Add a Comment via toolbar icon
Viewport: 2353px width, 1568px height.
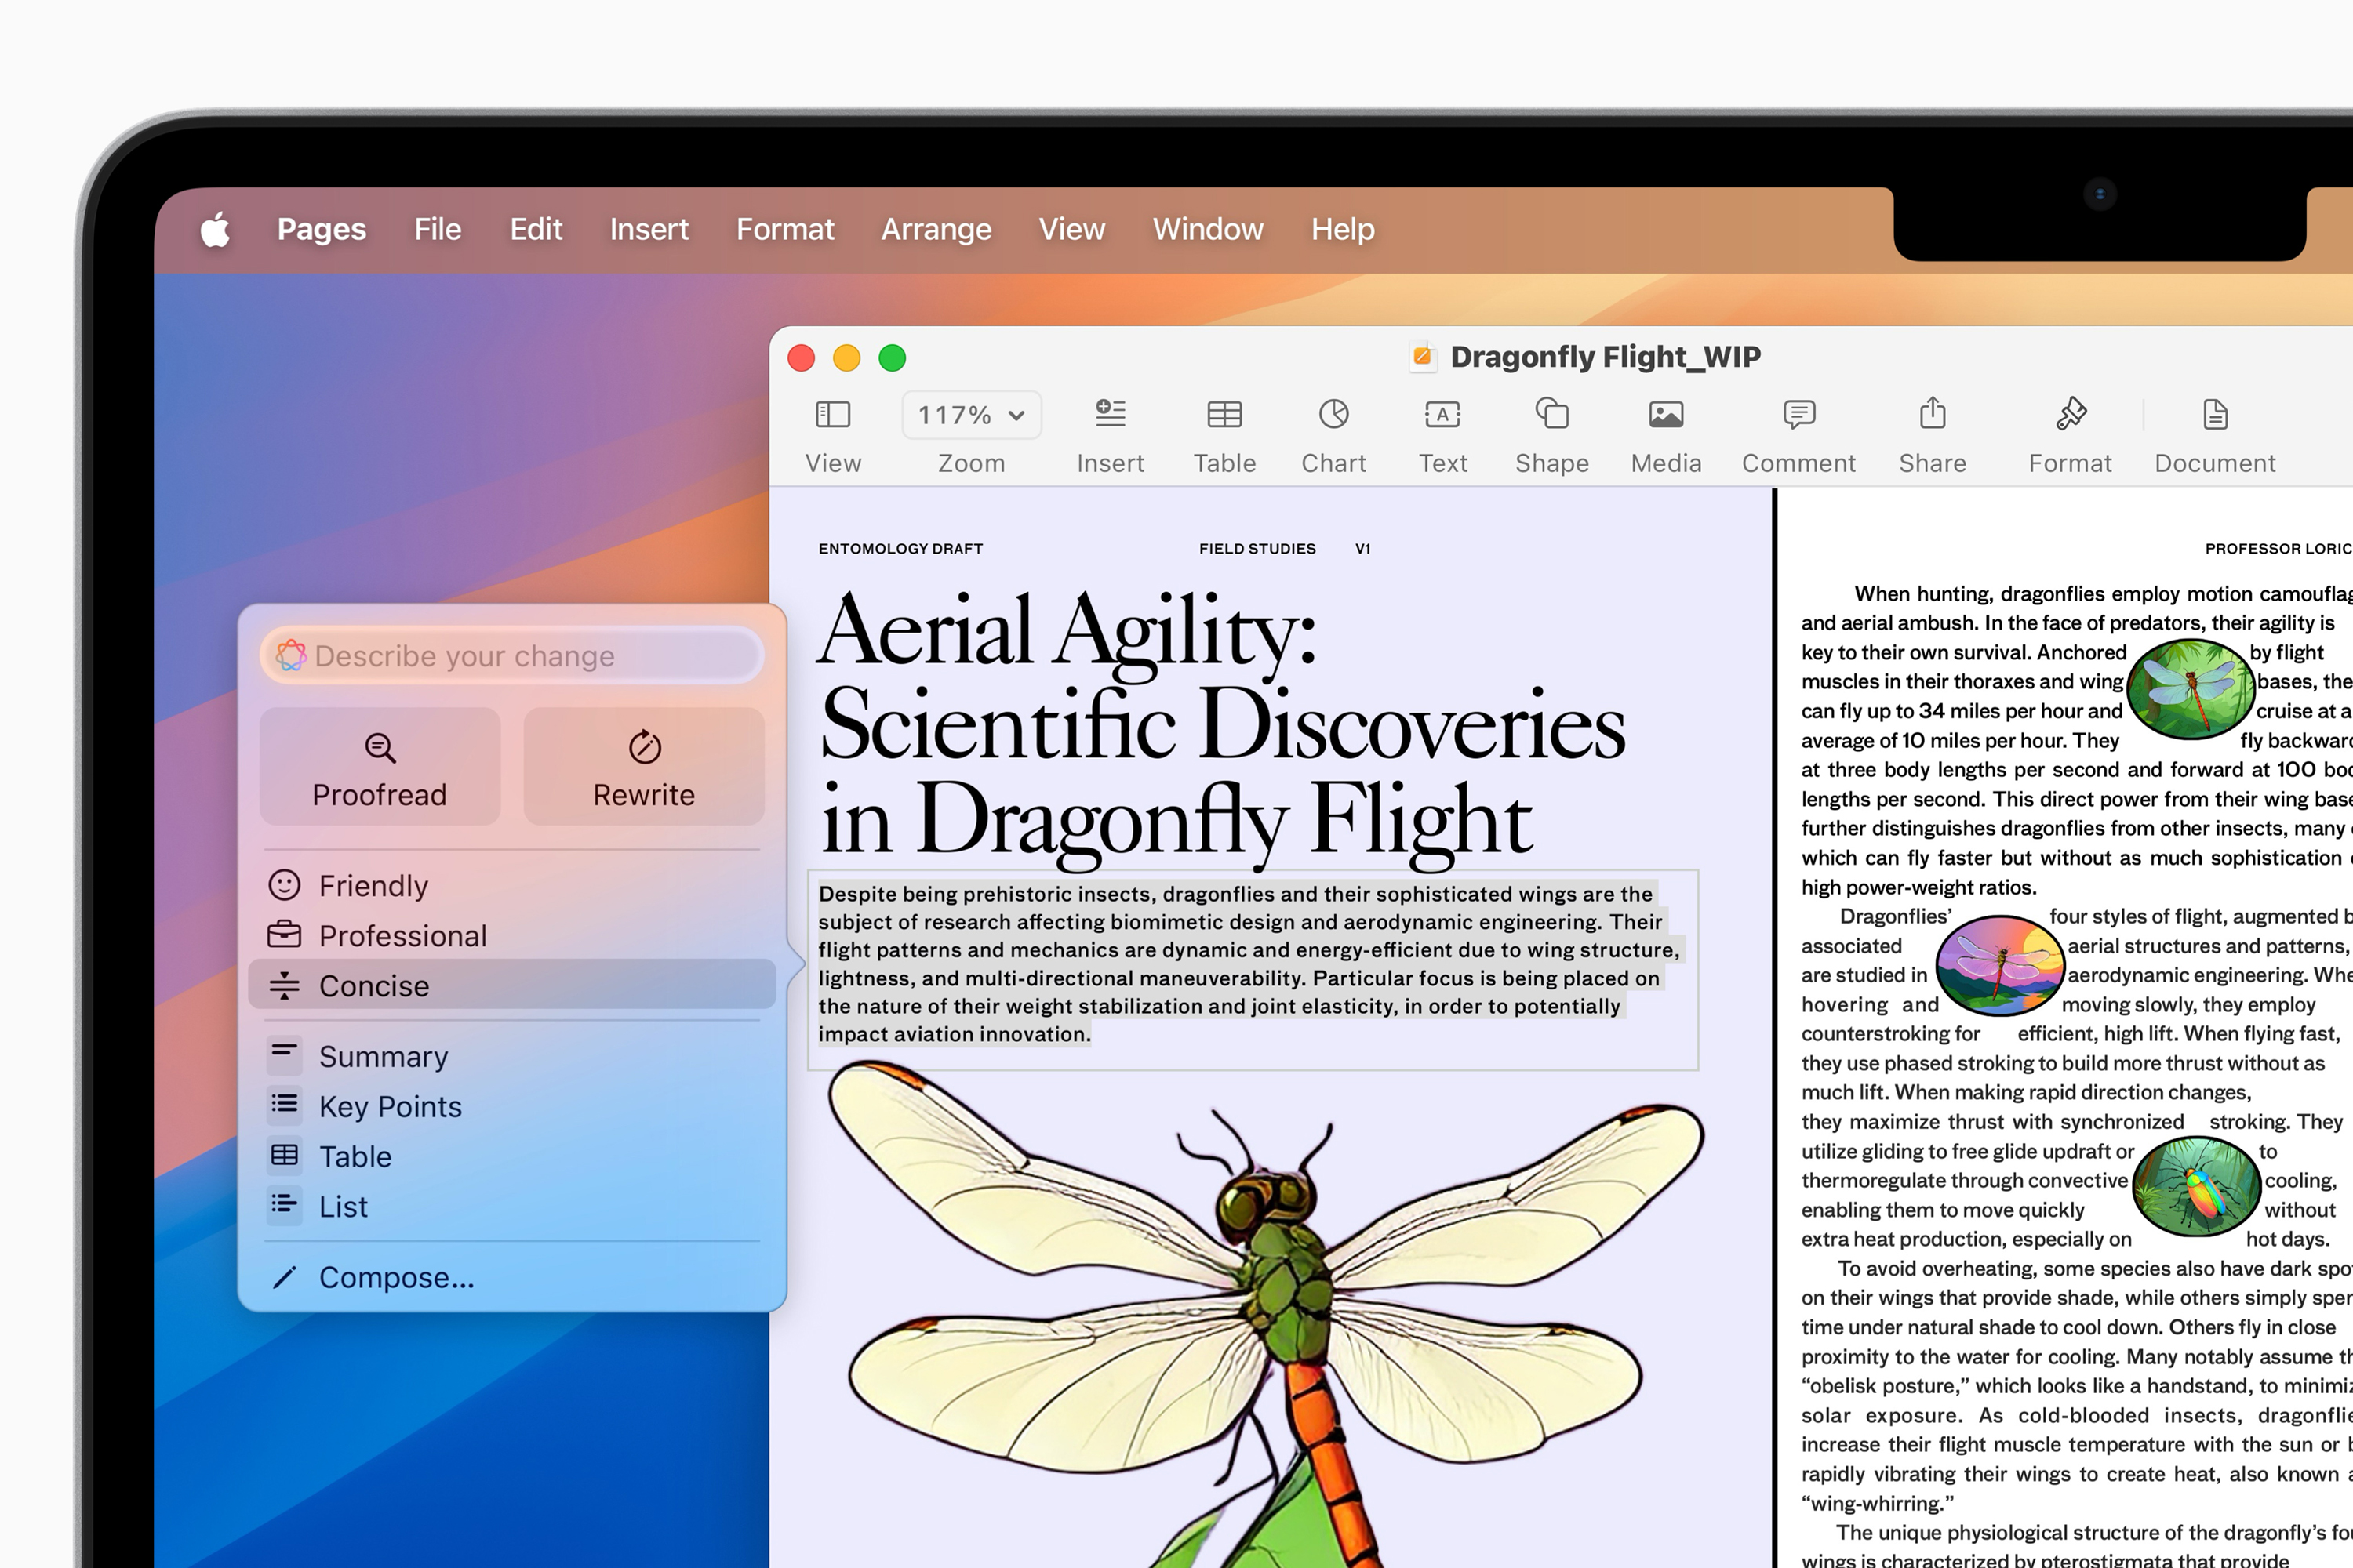point(1798,414)
